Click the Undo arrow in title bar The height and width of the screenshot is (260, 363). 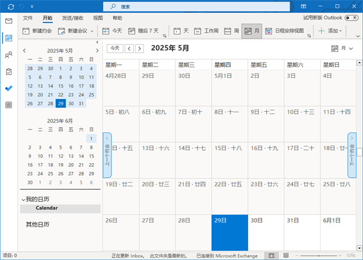tap(22, 7)
